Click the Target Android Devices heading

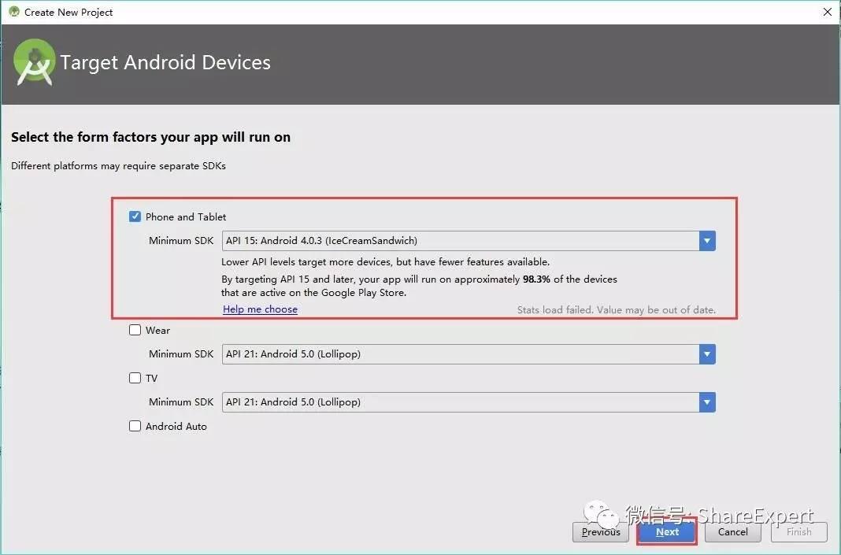pos(165,63)
